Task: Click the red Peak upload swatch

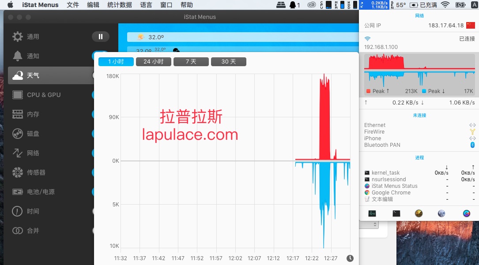Action: 369,91
